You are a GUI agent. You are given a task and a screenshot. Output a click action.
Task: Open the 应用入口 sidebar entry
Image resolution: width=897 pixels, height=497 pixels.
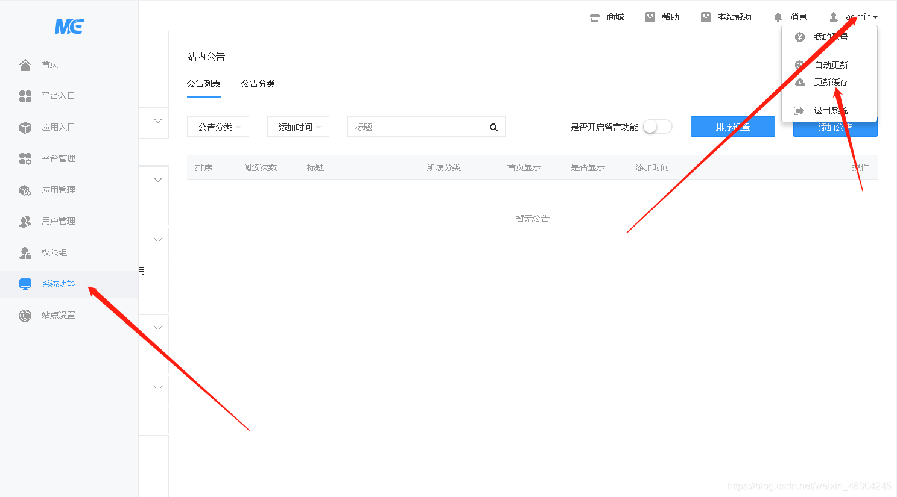click(25, 127)
